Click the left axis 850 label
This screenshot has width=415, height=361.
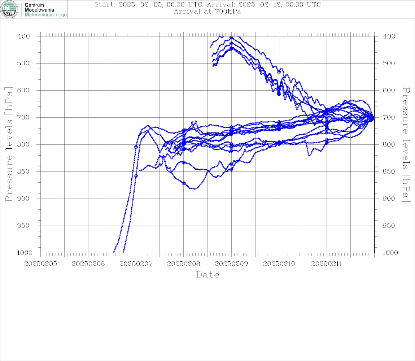coord(23,171)
